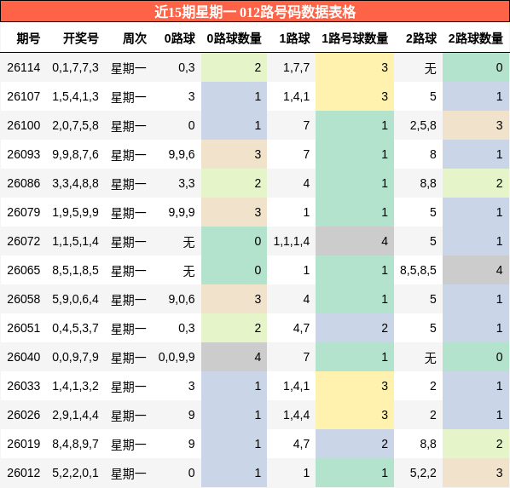The width and height of the screenshot is (510, 488).
Task: Click winning numbers 0,4,5,3,7
Action: (x=75, y=328)
